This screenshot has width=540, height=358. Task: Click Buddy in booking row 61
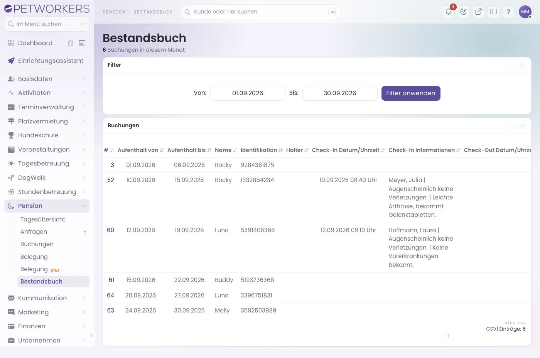(224, 280)
